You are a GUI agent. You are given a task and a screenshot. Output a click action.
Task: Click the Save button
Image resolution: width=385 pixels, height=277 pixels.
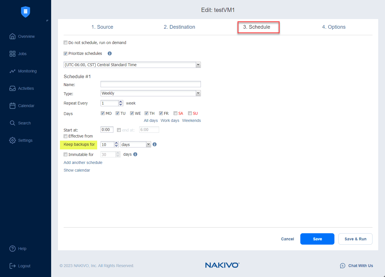pos(317,239)
